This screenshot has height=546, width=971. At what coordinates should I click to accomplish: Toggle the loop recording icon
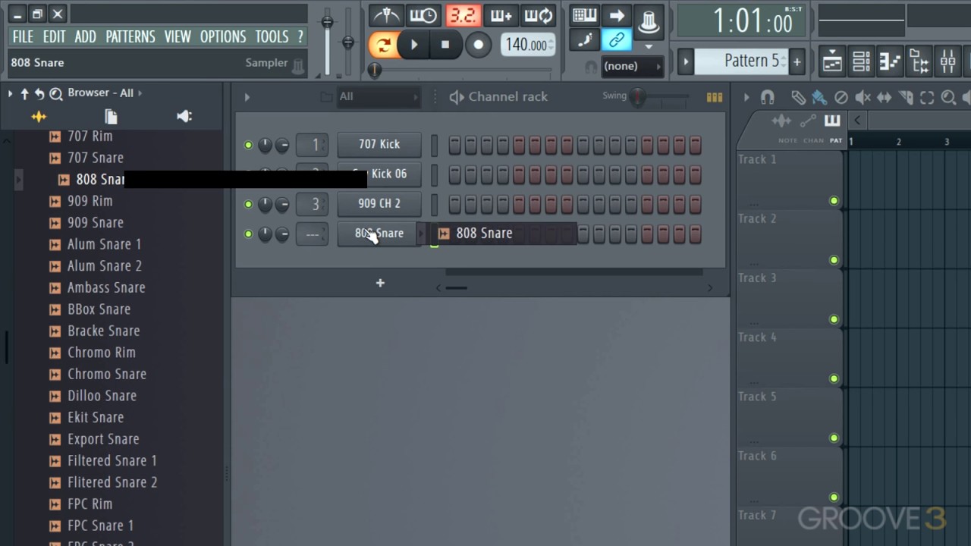tap(539, 16)
